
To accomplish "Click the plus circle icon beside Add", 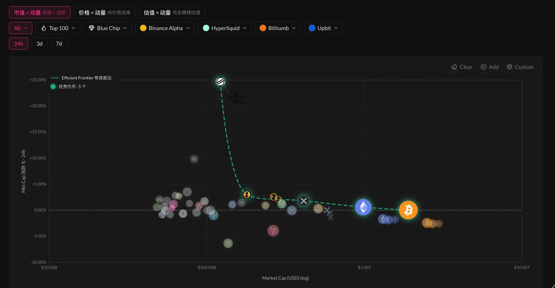I will 483,67.
